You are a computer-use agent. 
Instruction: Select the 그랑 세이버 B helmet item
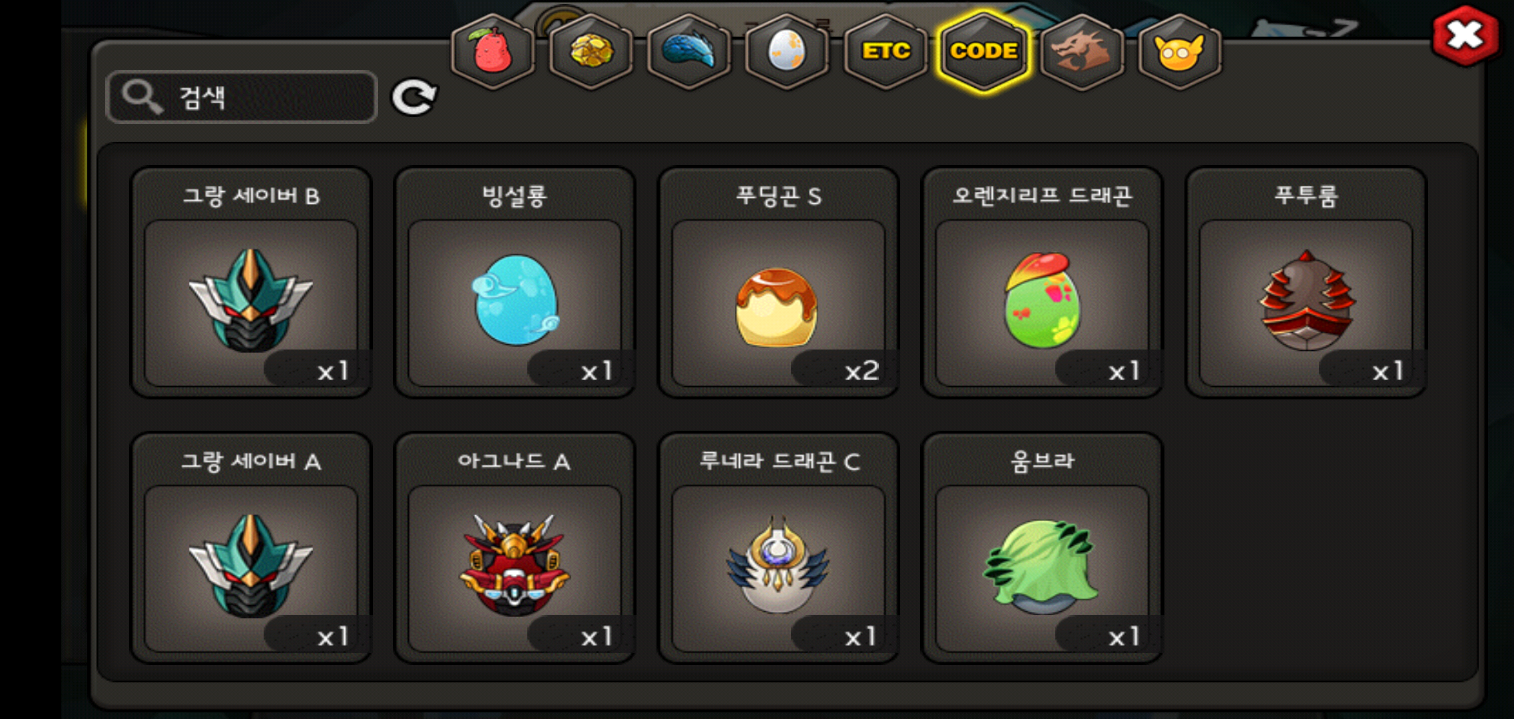coord(251,282)
